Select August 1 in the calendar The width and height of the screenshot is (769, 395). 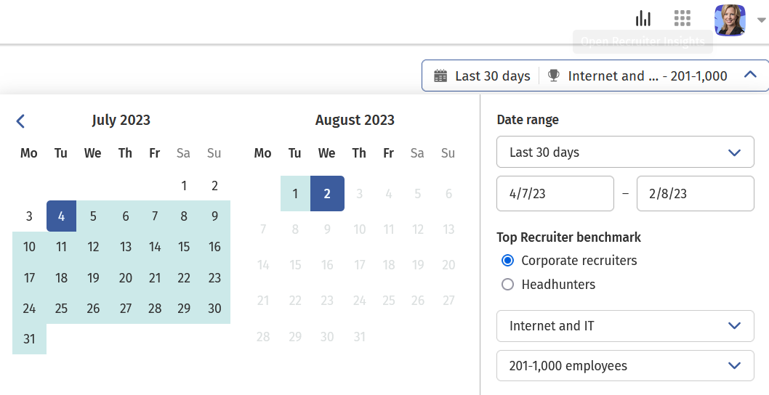(x=295, y=194)
